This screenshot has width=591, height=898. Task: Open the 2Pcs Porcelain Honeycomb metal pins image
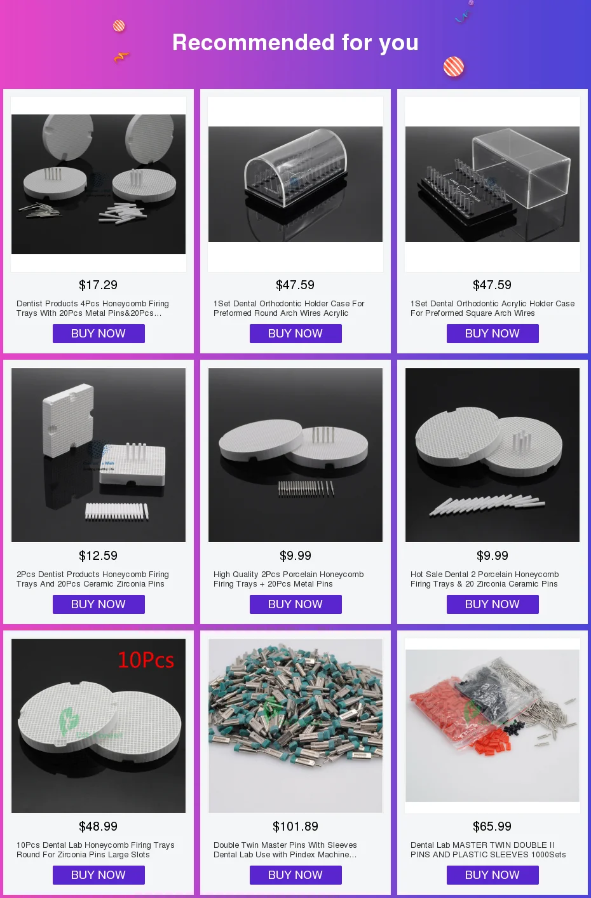tap(295, 455)
